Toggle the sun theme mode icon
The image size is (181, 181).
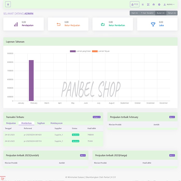(x=143, y=4)
